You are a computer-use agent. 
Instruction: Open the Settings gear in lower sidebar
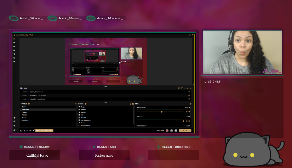click(x=15, y=126)
